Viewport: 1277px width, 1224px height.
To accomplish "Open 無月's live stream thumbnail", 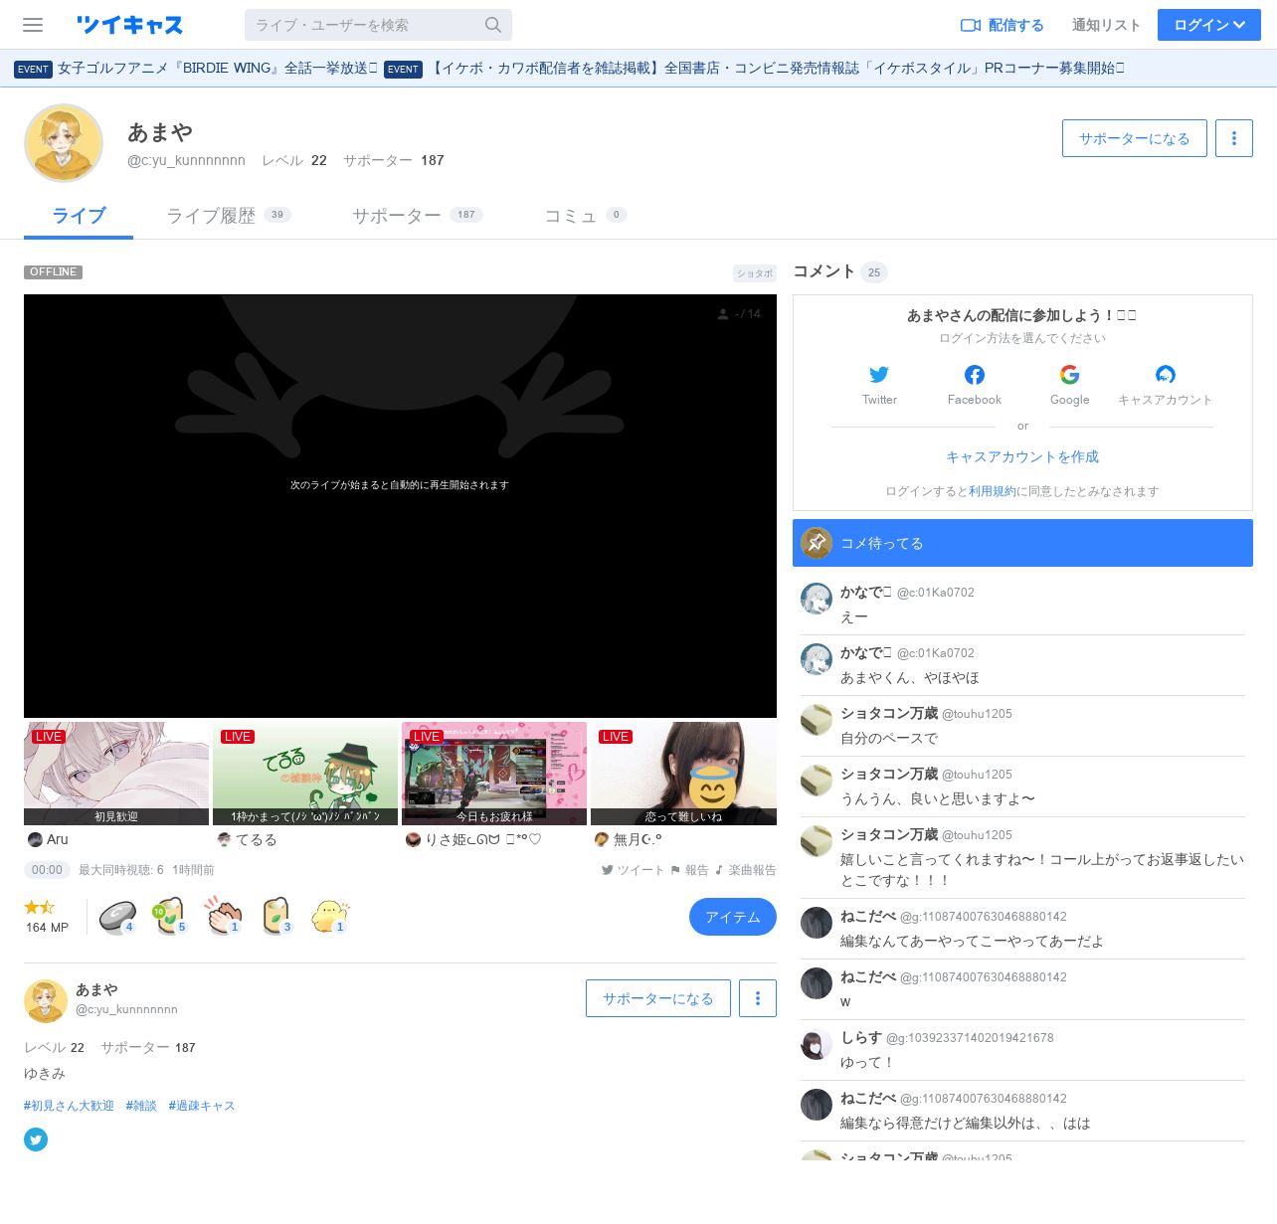I will pos(683,774).
